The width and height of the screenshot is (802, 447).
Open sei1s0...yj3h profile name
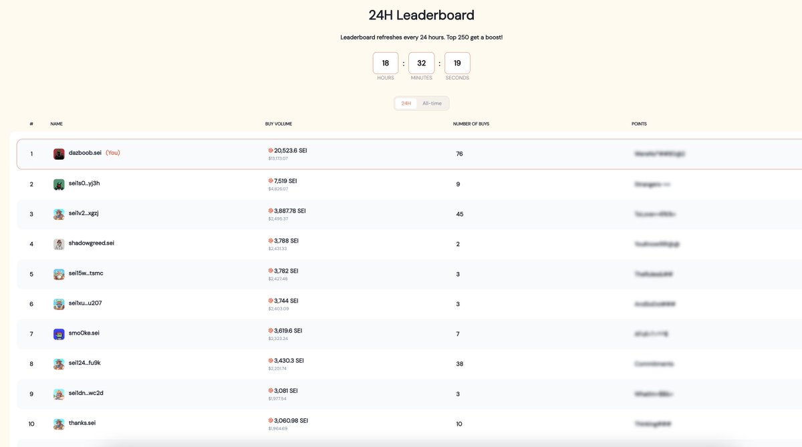point(84,183)
